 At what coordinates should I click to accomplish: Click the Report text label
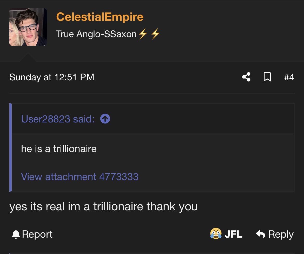(37, 234)
